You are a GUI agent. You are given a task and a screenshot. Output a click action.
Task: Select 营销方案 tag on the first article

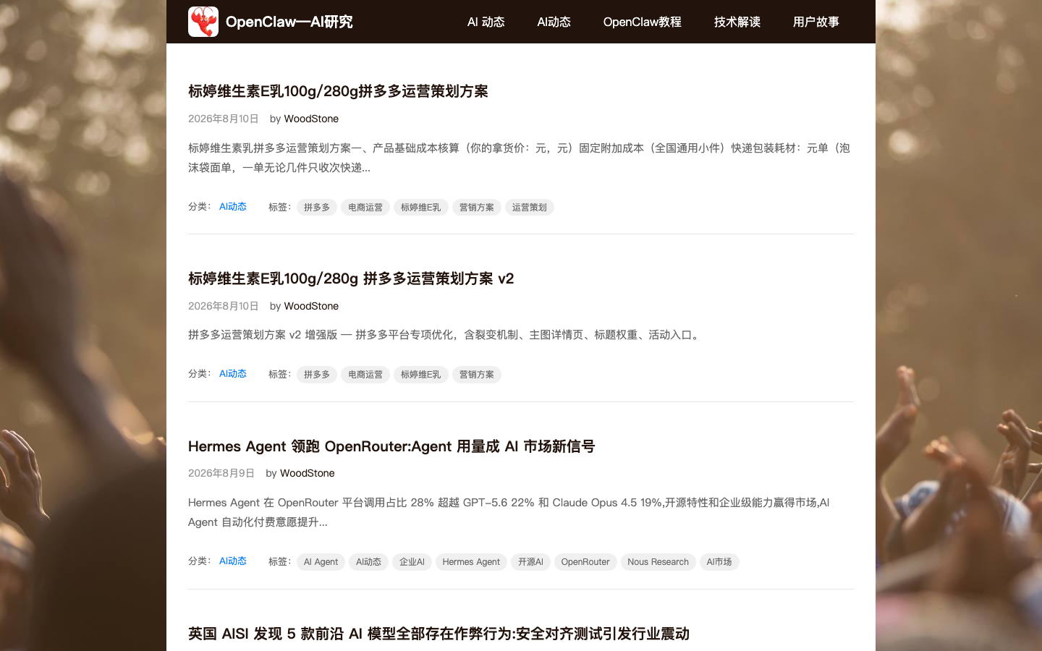(477, 208)
